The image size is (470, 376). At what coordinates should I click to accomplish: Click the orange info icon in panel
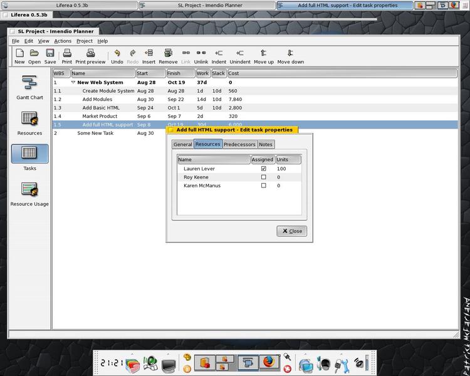[187, 368]
